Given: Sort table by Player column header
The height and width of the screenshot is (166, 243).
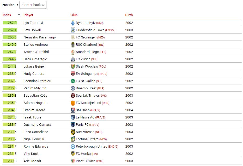Looking at the screenshot, I should [28, 15].
